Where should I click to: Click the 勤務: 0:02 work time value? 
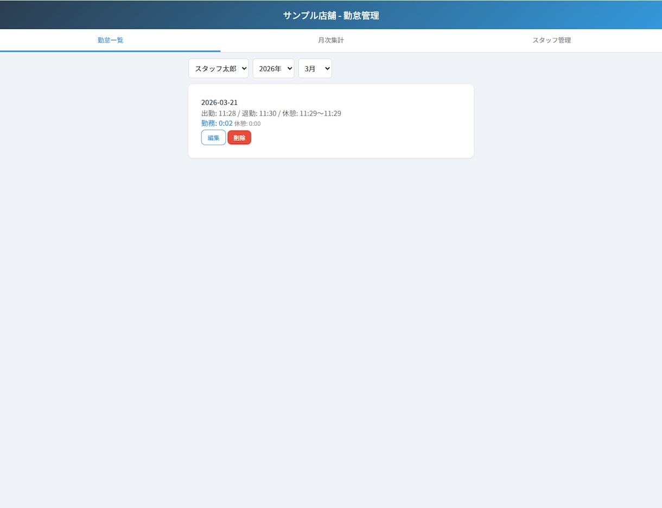(217, 123)
